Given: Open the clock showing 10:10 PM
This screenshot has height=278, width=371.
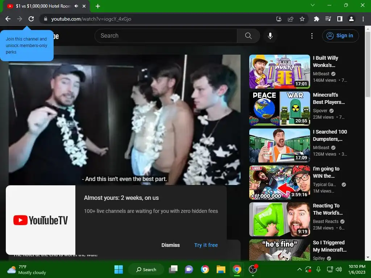Looking at the screenshot, I should [357, 269].
